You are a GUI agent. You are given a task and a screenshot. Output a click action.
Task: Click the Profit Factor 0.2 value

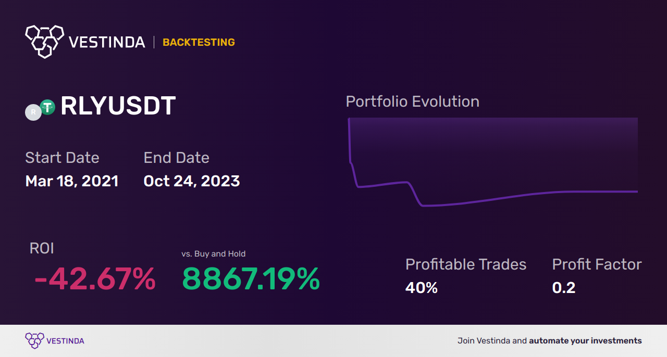564,288
